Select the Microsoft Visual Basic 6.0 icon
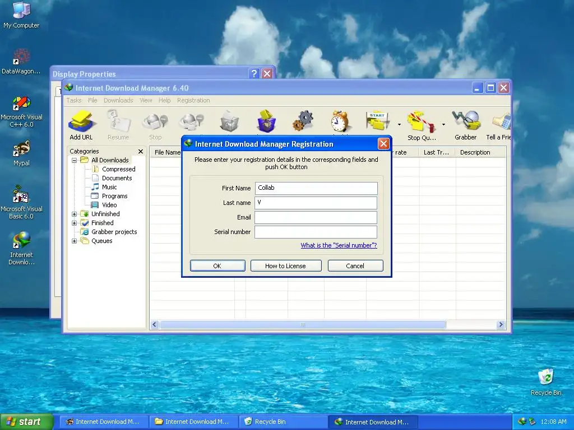 tap(21, 203)
